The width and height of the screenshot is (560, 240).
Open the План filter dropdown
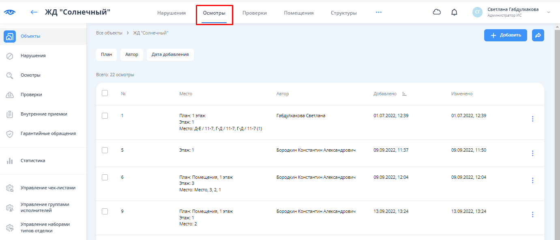106,55
